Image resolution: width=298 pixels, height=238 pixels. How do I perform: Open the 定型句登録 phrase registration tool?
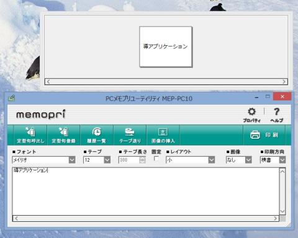pyautogui.click(x=63, y=135)
